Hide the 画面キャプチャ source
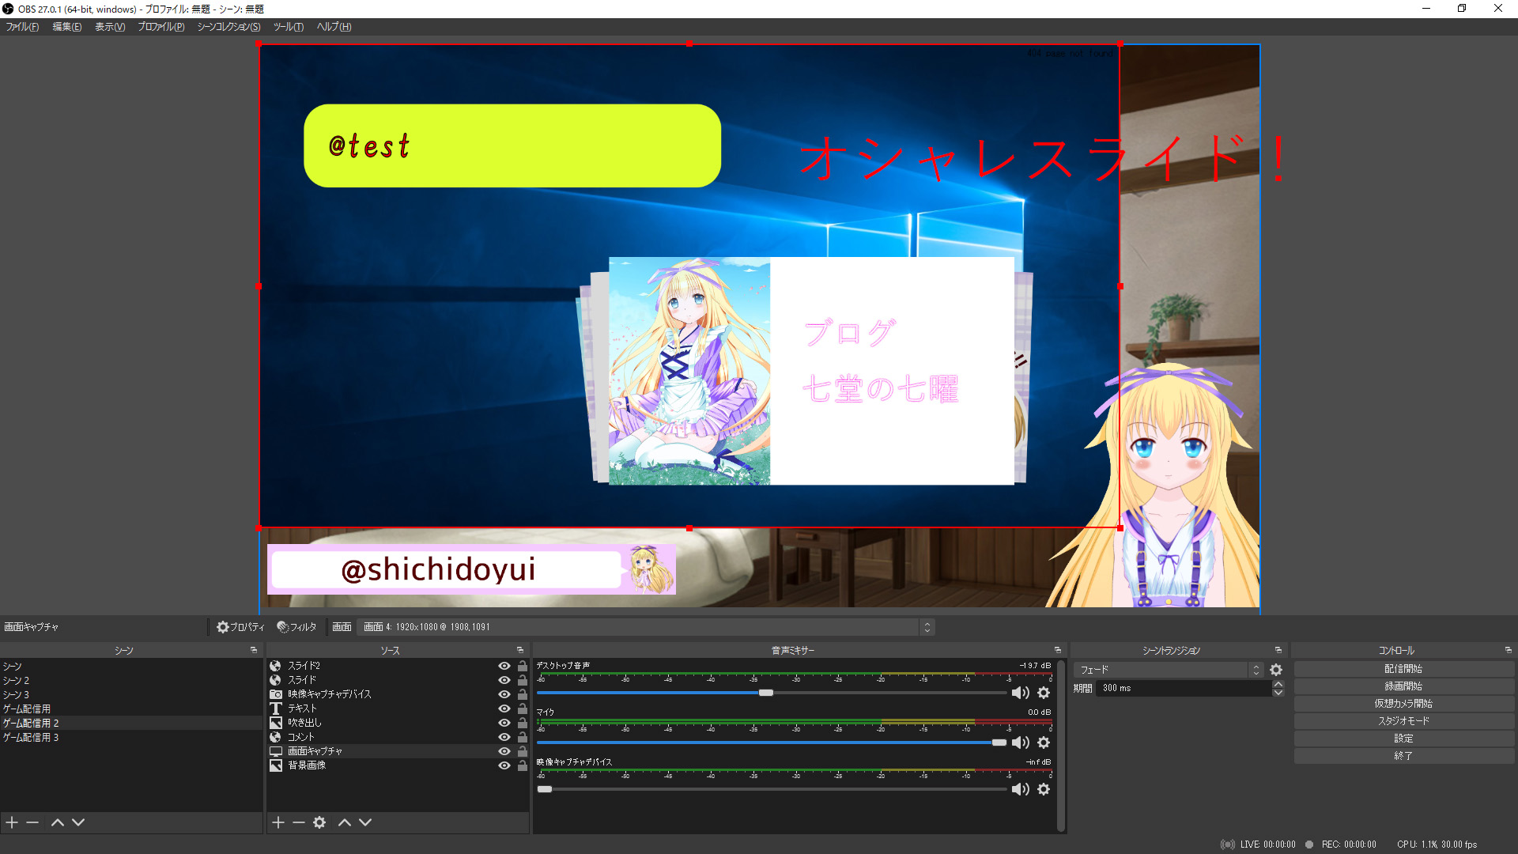The height and width of the screenshot is (854, 1518). [504, 751]
